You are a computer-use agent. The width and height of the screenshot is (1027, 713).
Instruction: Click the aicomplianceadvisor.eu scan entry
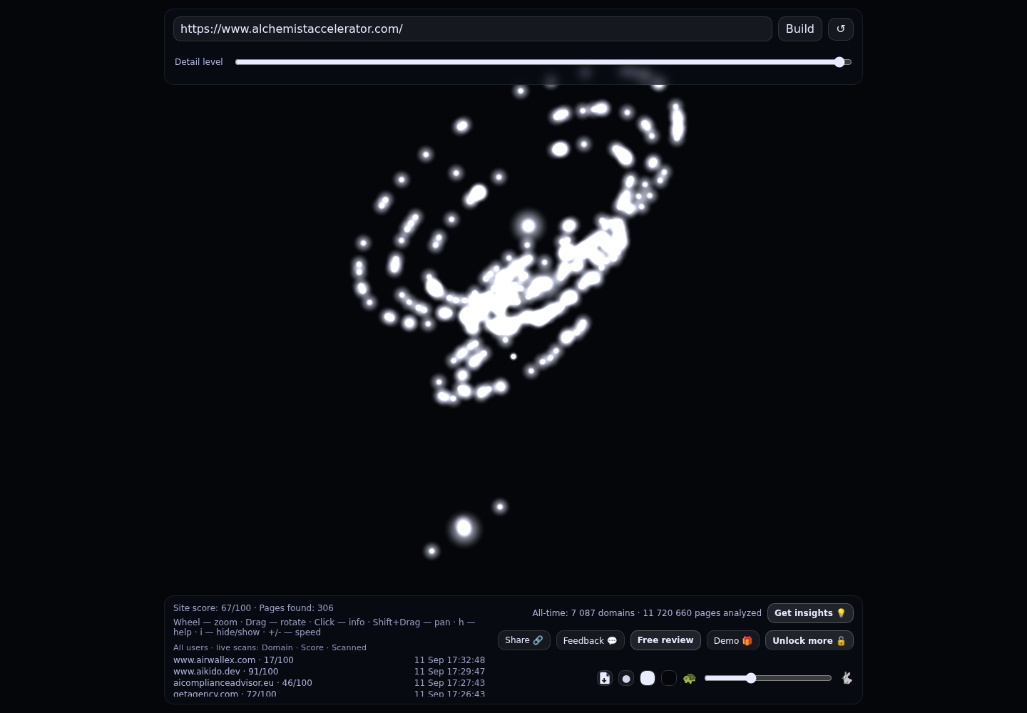click(242, 683)
